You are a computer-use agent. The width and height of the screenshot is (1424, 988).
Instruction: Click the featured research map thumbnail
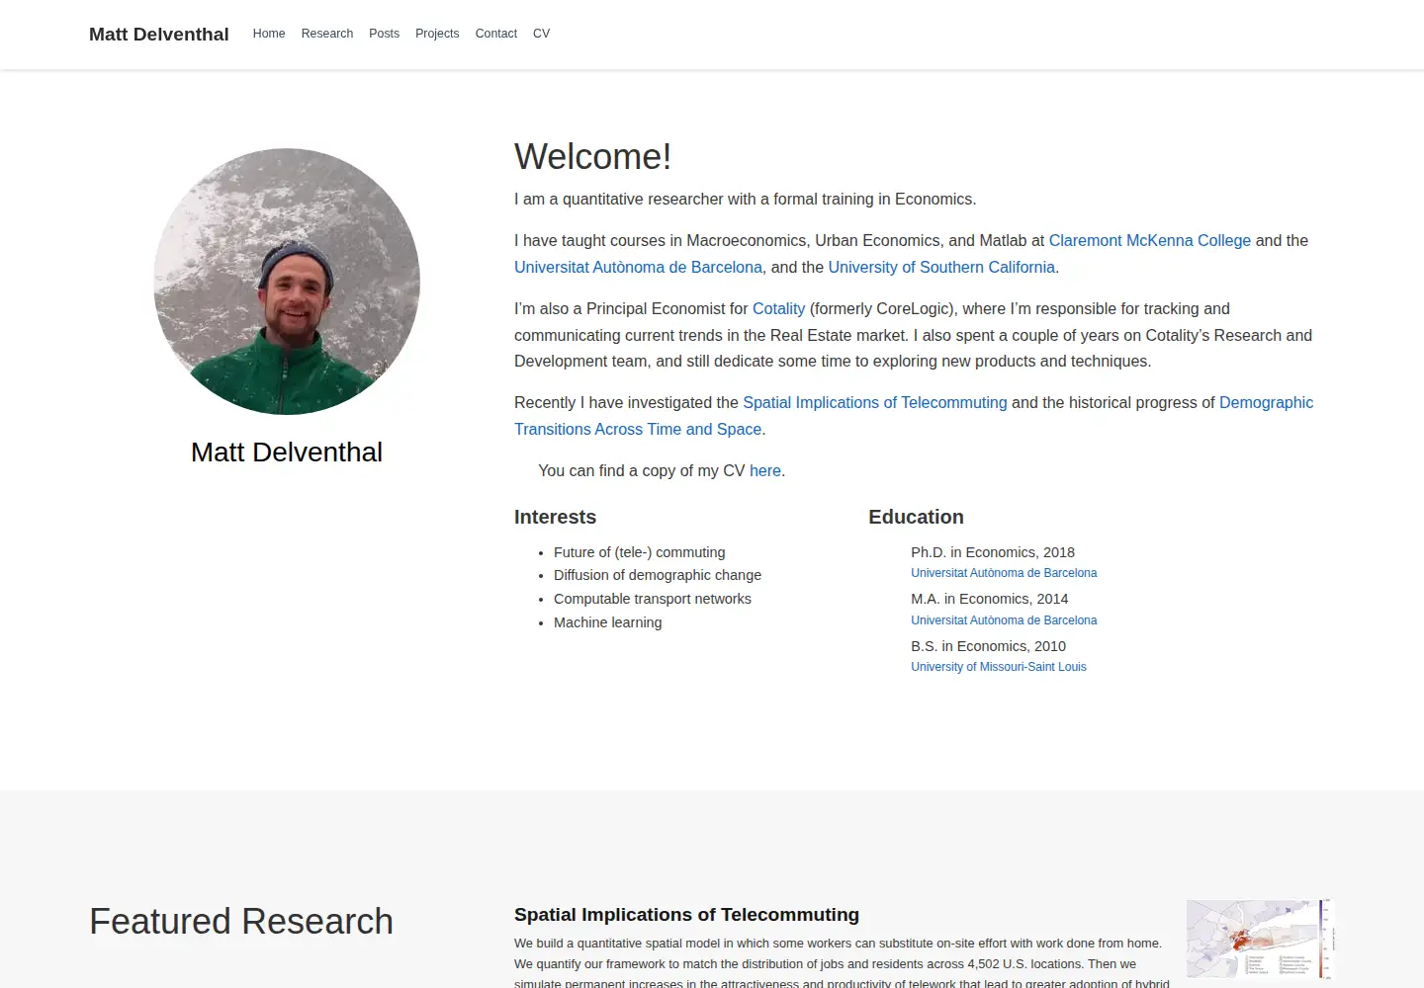point(1261,939)
